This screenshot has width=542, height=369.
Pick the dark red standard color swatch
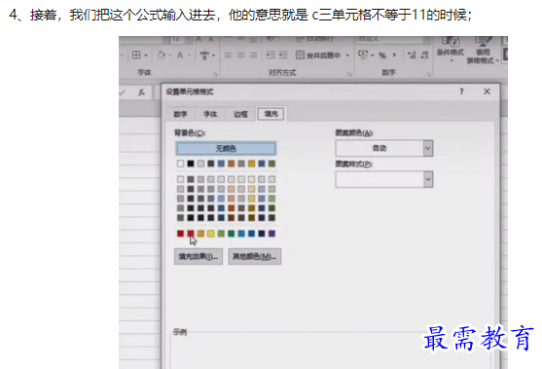(180, 234)
